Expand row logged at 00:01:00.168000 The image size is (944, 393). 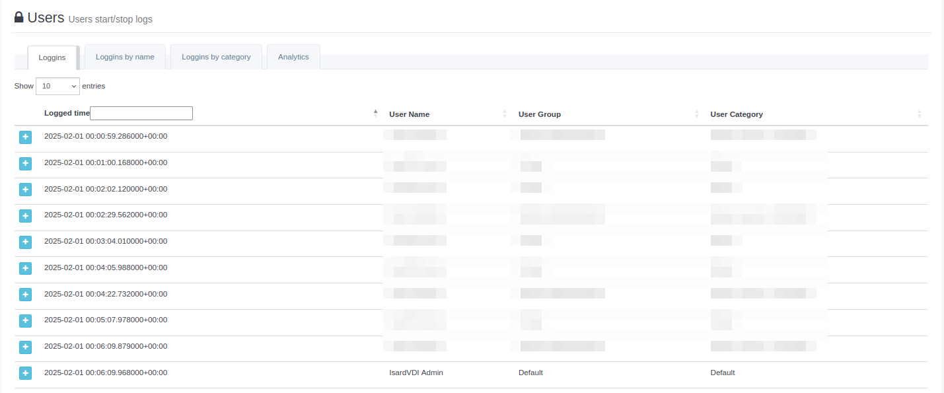pyautogui.click(x=25, y=163)
